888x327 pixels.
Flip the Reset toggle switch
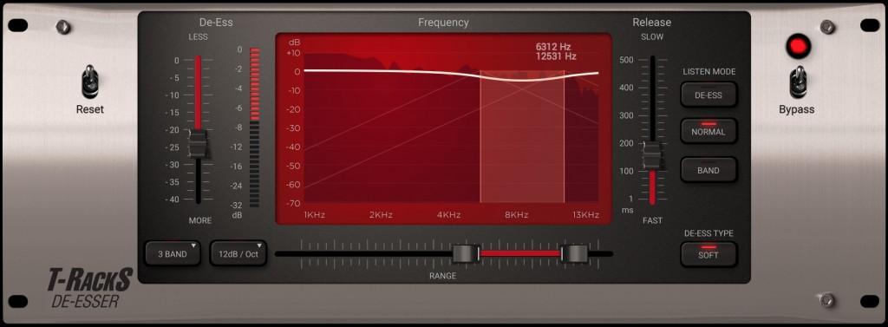tap(90, 81)
